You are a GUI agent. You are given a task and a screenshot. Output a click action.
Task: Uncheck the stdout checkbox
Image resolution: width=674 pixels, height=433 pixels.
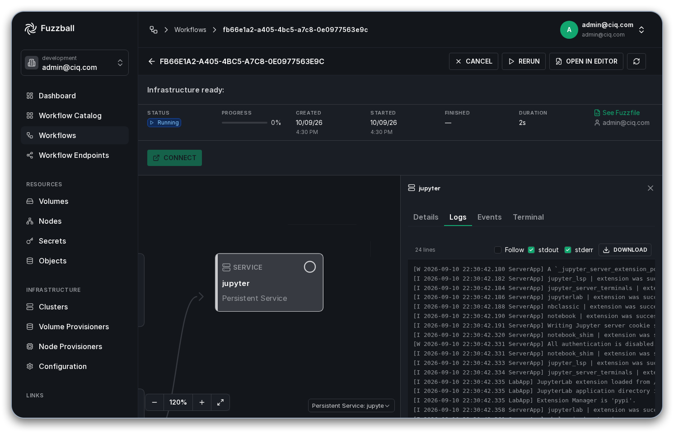click(x=531, y=250)
